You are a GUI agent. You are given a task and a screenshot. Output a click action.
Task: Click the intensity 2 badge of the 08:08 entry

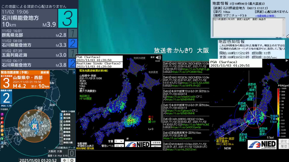tap(73, 43)
